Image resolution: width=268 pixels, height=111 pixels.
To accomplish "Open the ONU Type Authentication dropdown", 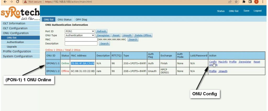I will [80, 35].
